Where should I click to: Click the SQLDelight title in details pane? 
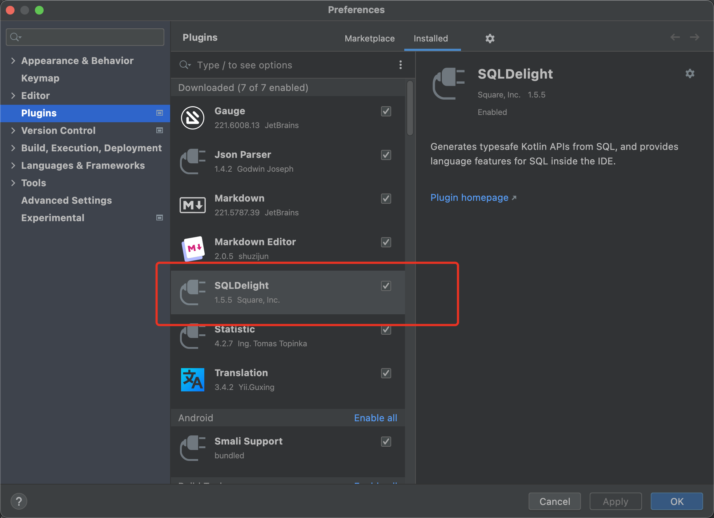(515, 74)
